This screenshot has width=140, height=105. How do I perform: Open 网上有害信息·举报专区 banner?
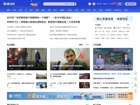[x=113, y=19]
